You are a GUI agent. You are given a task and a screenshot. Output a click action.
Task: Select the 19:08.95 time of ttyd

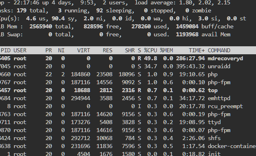pyautogui.click(x=192, y=122)
